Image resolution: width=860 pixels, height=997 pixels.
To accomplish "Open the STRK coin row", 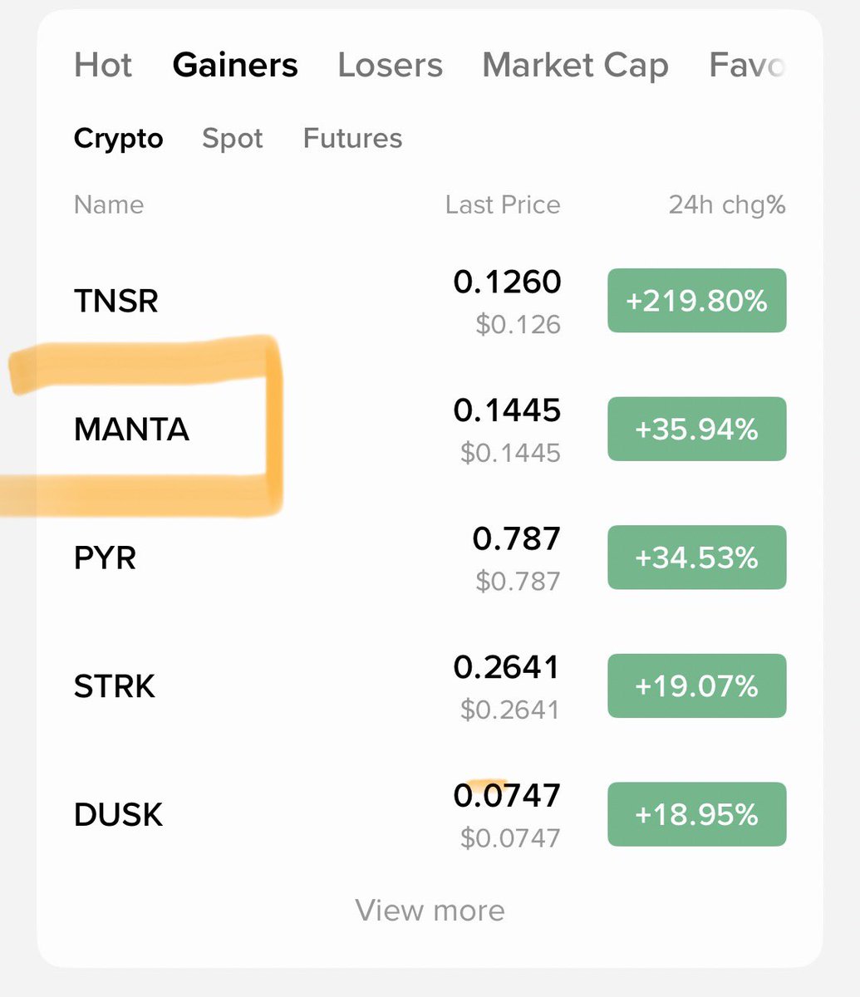I will coord(430,686).
